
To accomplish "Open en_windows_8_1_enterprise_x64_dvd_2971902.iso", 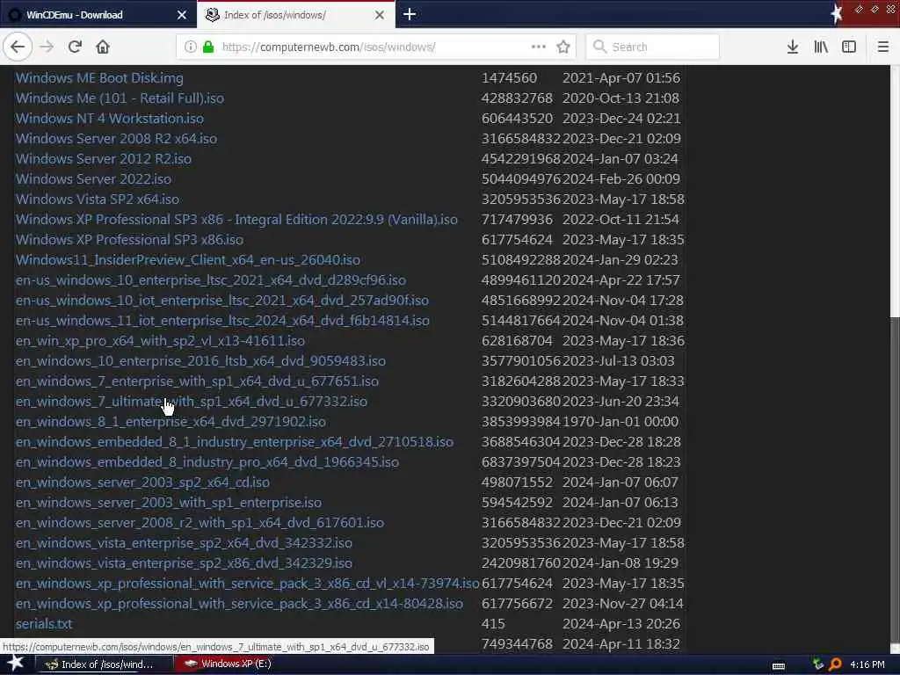I will tap(171, 422).
